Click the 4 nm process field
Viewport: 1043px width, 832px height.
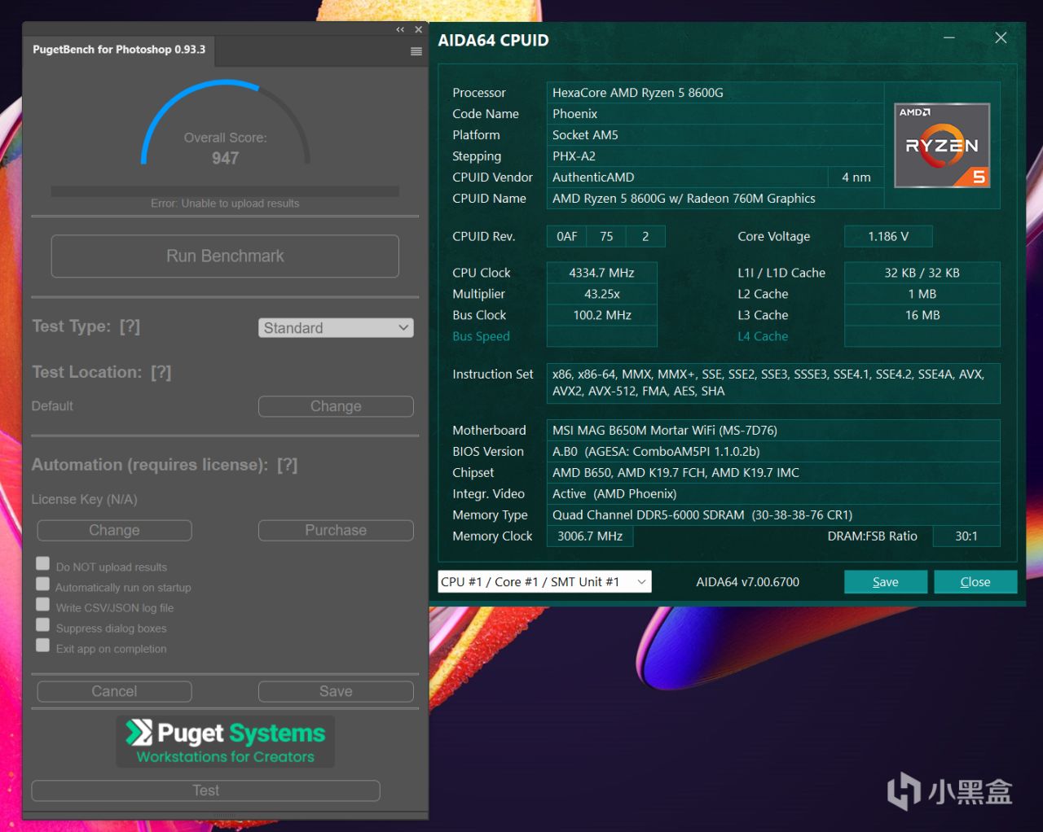click(856, 177)
